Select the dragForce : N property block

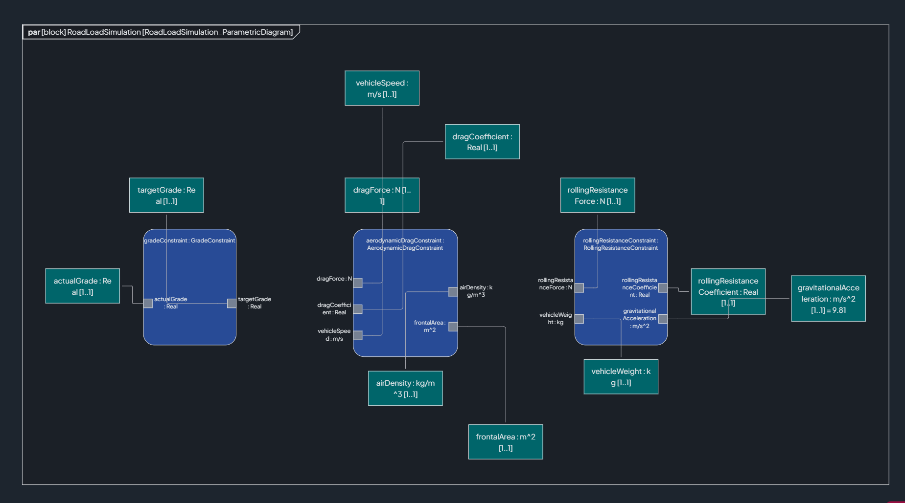(382, 195)
